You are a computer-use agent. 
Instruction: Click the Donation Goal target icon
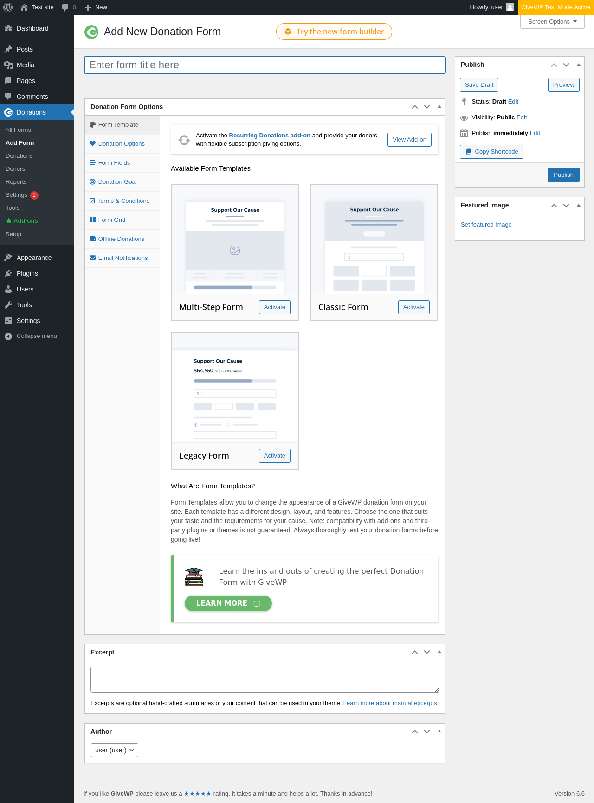(x=92, y=182)
